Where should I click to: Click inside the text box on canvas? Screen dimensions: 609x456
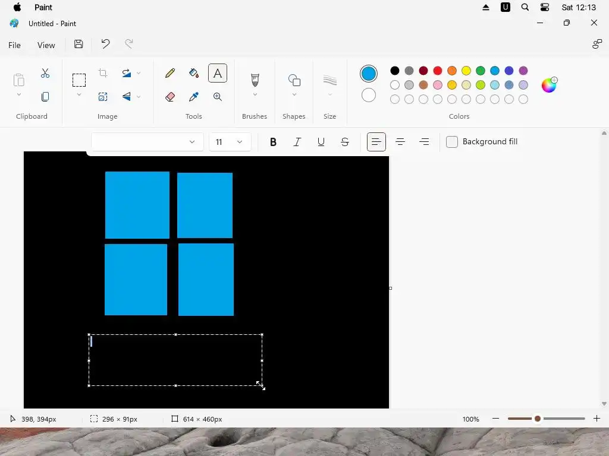point(175,360)
